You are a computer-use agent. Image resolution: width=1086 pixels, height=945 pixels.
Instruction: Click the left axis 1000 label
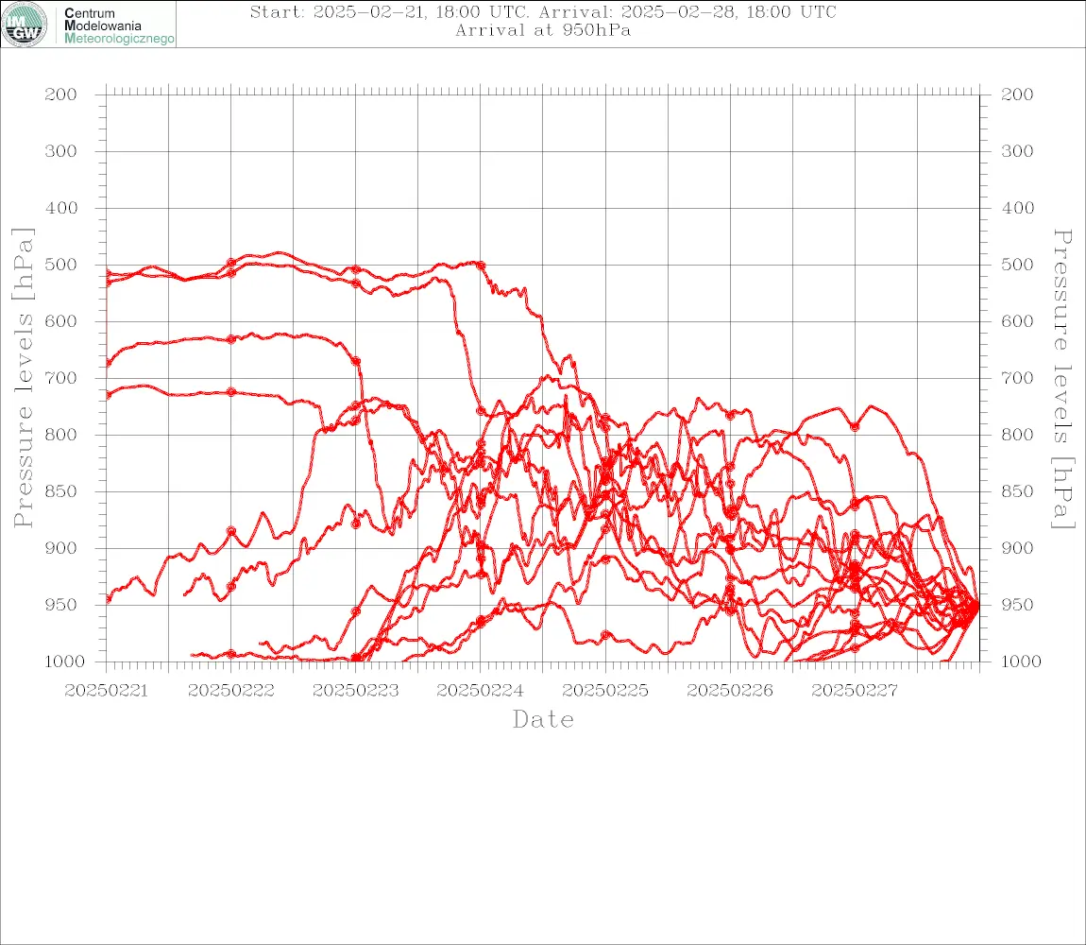(65, 661)
